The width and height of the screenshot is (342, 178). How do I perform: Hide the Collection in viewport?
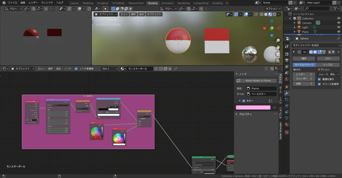pyautogui.click(x=339, y=19)
